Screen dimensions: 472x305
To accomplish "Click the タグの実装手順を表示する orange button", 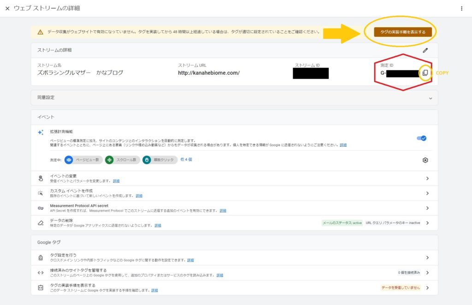I will pyautogui.click(x=400, y=32).
